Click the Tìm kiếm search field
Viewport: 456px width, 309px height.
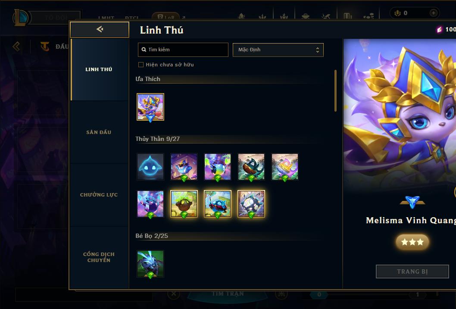coord(183,50)
